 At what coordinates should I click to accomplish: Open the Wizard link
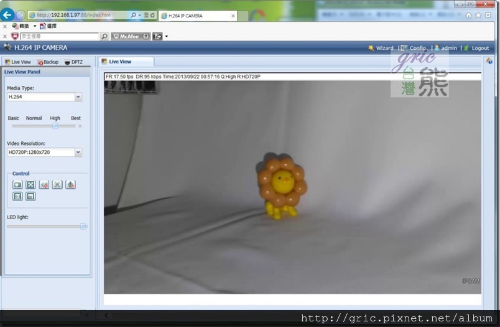pyautogui.click(x=381, y=48)
